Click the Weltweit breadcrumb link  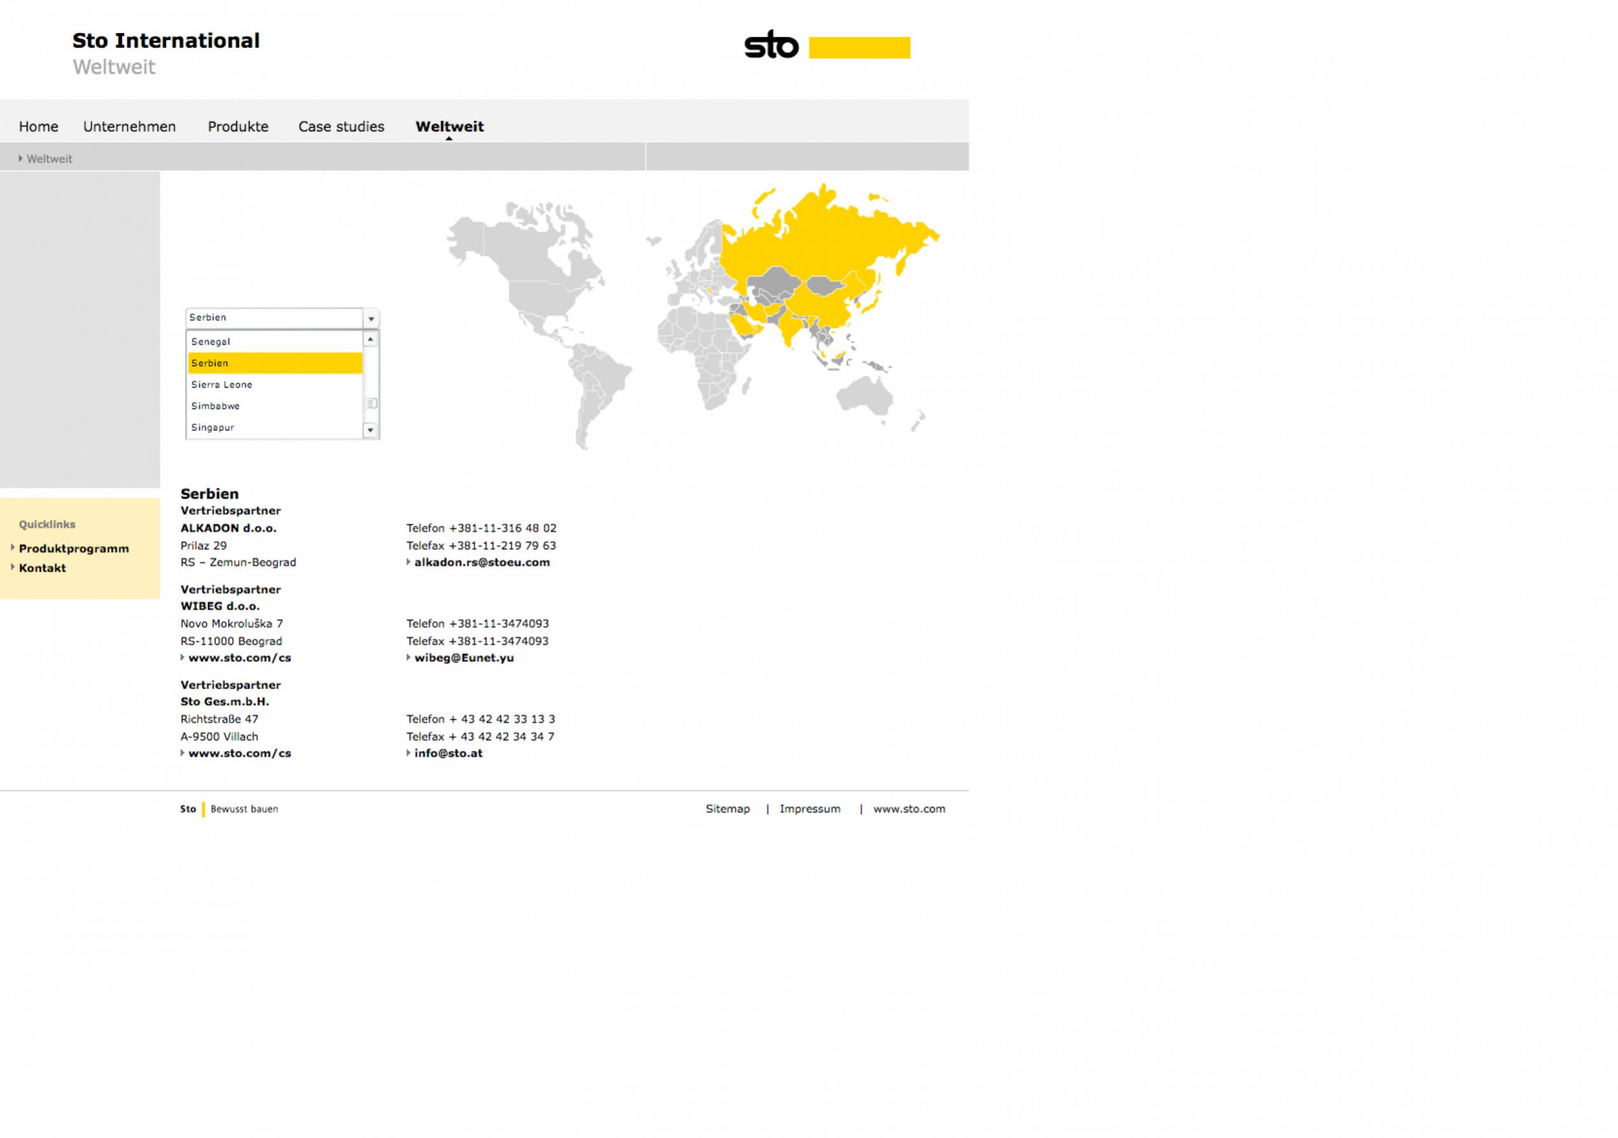[x=50, y=159]
